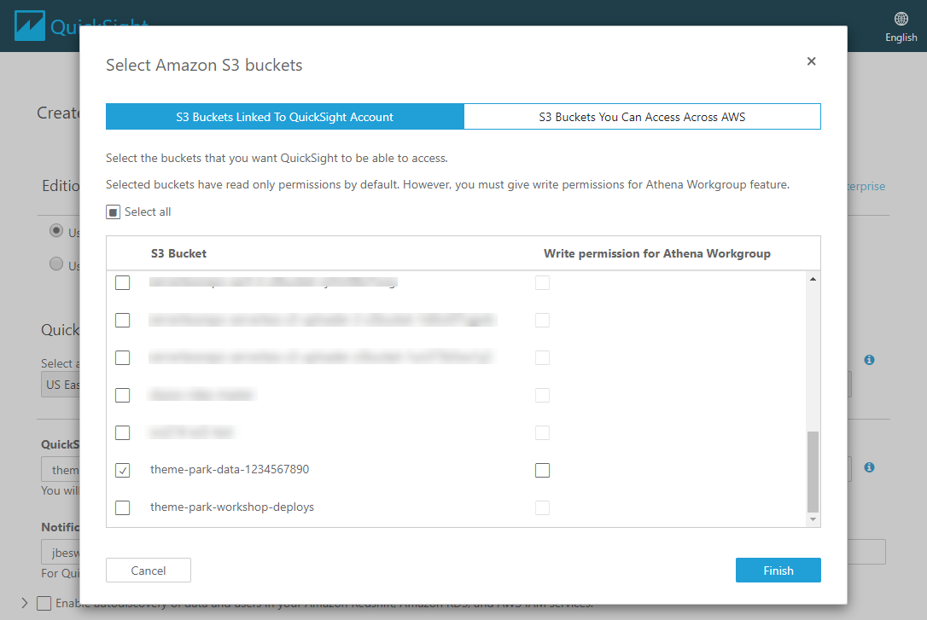Check the autodiscovery checkbox at the bottom

tap(44, 604)
